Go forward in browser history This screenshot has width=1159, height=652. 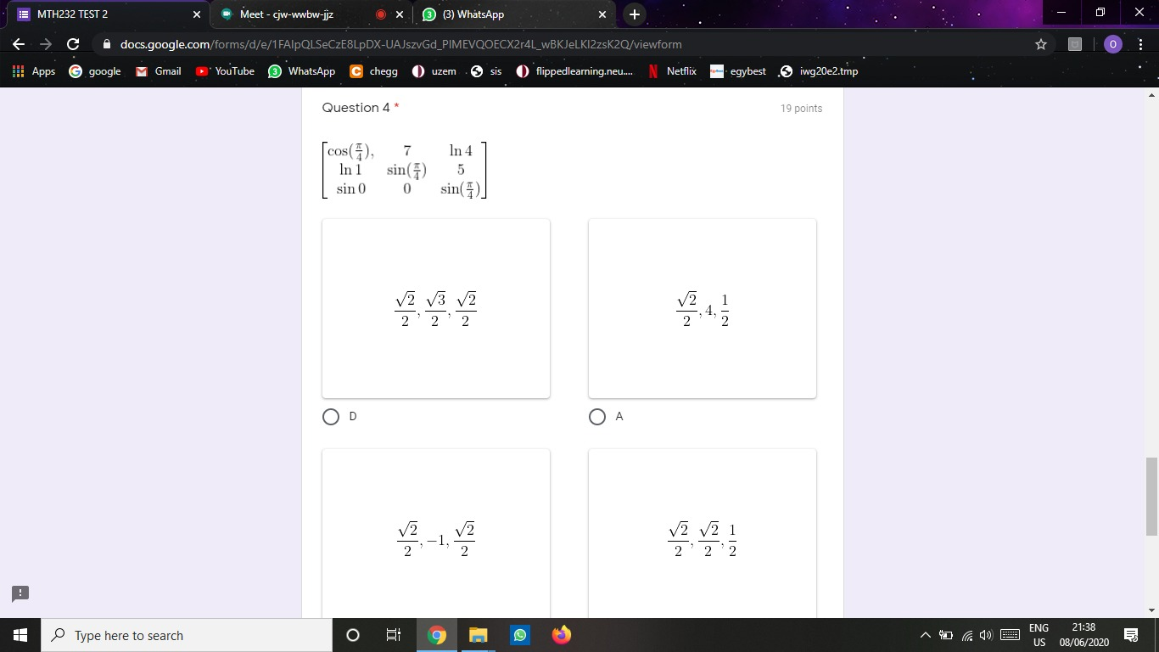(46, 44)
